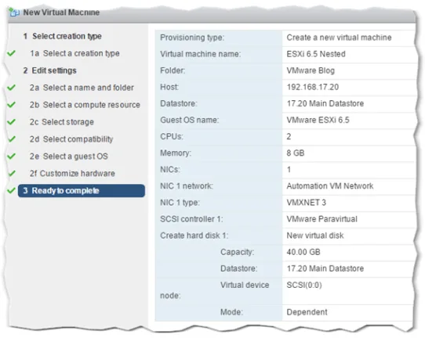This screenshot has width=425, height=338.
Task: Click the disk mode value Dependent
Action: (x=307, y=312)
